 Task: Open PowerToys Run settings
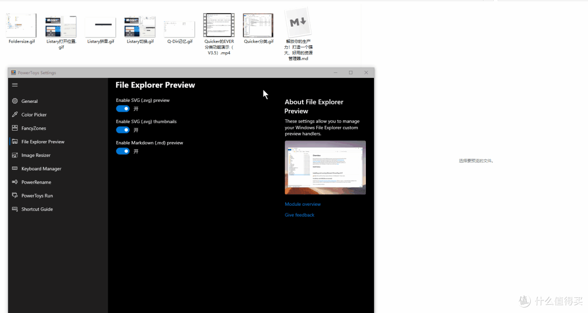tap(37, 195)
